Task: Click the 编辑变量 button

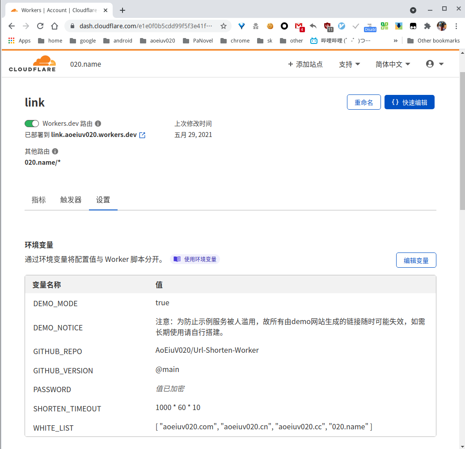Action: 416,261
